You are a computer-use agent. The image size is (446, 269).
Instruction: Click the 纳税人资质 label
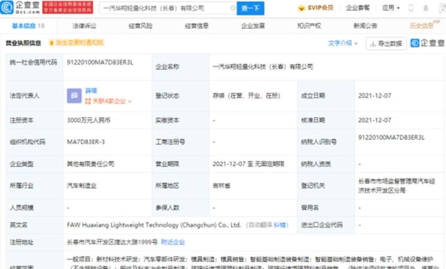pos(316,164)
